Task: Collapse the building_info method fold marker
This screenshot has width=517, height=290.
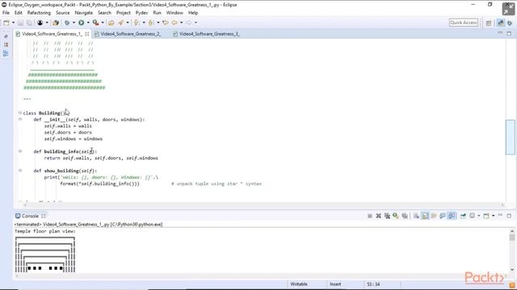Action: [x=20, y=151]
